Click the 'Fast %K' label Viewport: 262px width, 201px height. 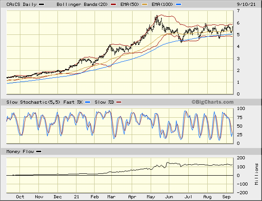click(73, 102)
